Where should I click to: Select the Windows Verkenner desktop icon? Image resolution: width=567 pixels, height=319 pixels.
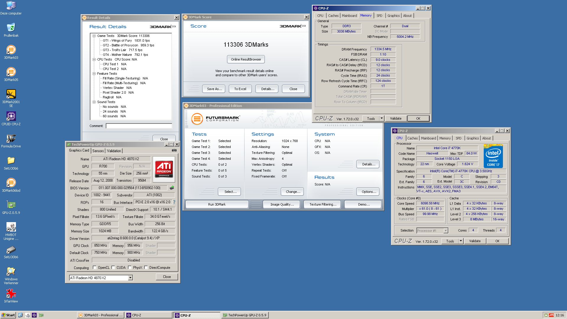pos(11,276)
